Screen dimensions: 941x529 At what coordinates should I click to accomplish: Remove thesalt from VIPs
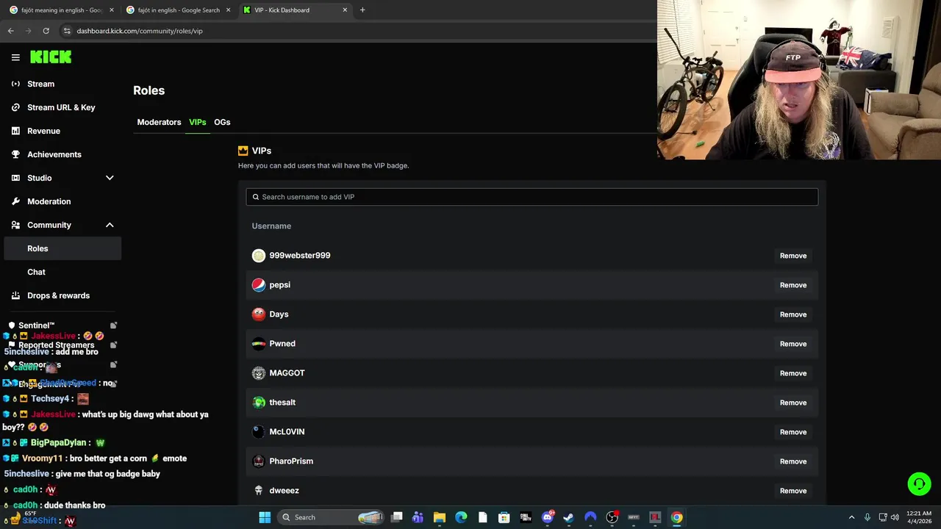pyautogui.click(x=793, y=403)
